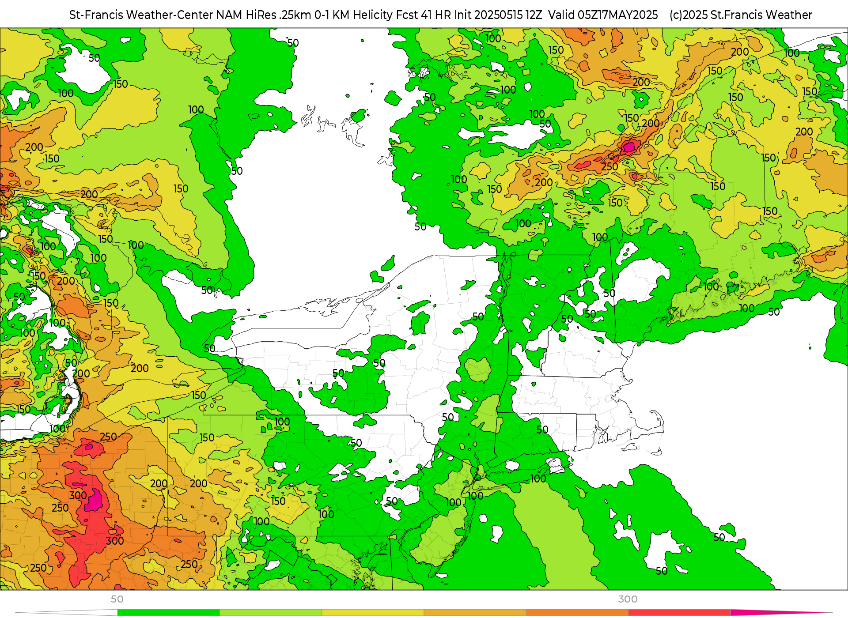The width and height of the screenshot is (848, 618).
Task: Click the gray left arrow of color bar
Action: click(66, 613)
